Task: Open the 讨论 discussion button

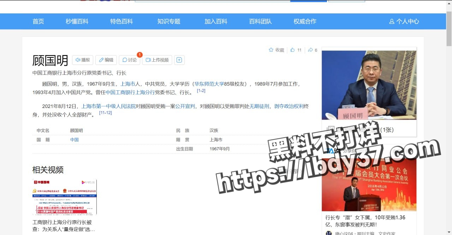Action: click(129, 60)
